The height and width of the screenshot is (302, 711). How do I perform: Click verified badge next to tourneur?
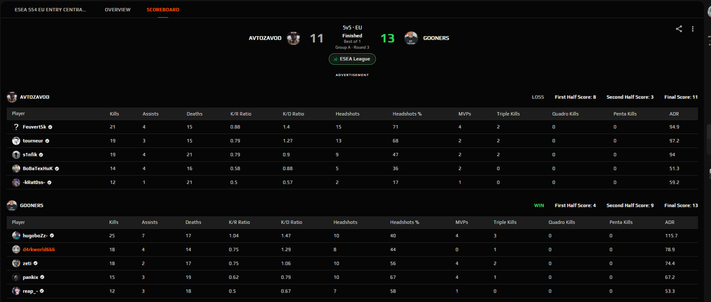pos(47,141)
